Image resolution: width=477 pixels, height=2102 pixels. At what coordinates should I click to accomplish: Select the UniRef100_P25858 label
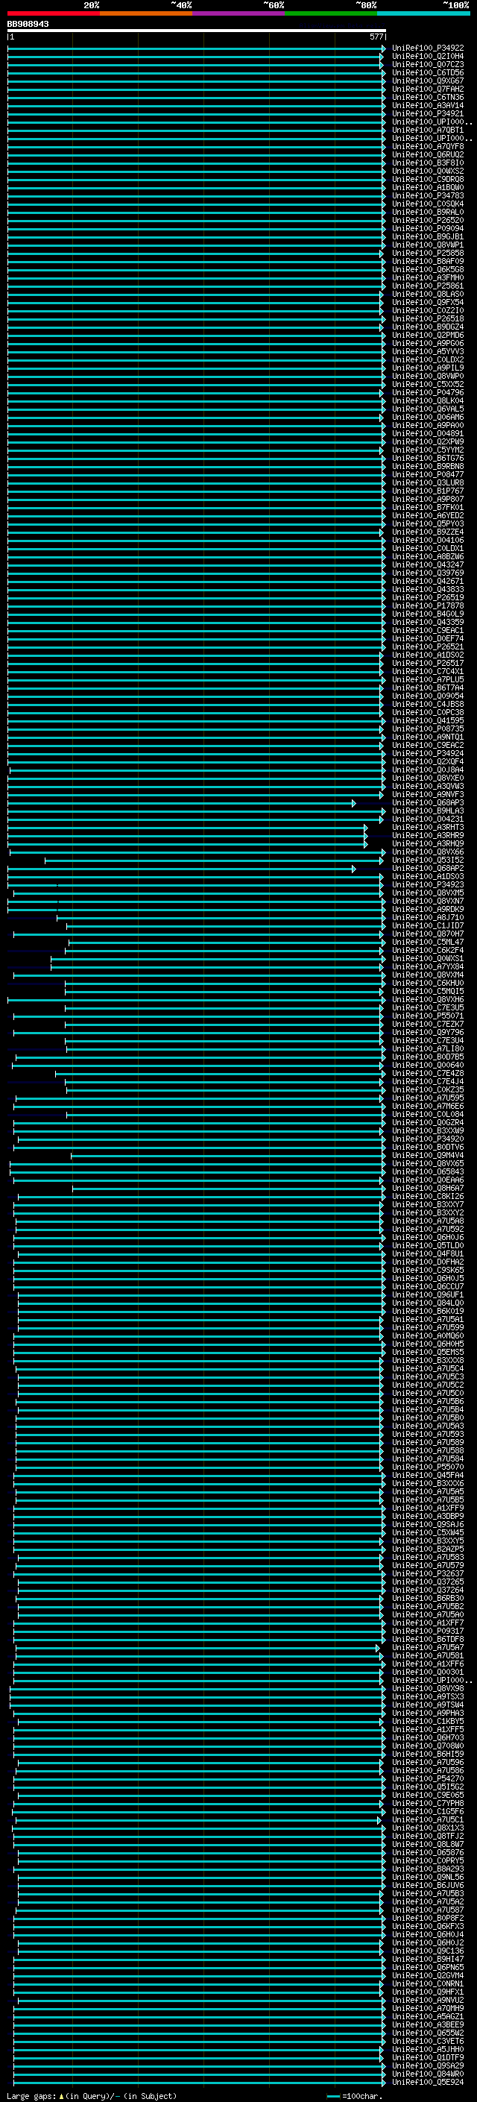pos(428,253)
